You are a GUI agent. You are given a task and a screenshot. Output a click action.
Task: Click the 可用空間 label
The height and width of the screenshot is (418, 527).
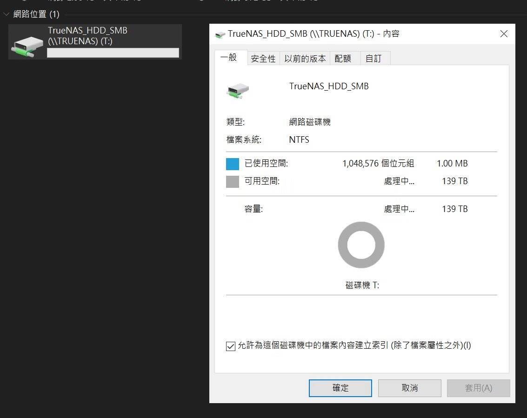pyautogui.click(x=262, y=181)
